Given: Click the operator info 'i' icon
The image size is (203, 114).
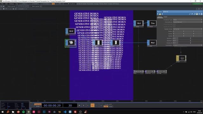Looking at the screenshot, I should 162,14.
